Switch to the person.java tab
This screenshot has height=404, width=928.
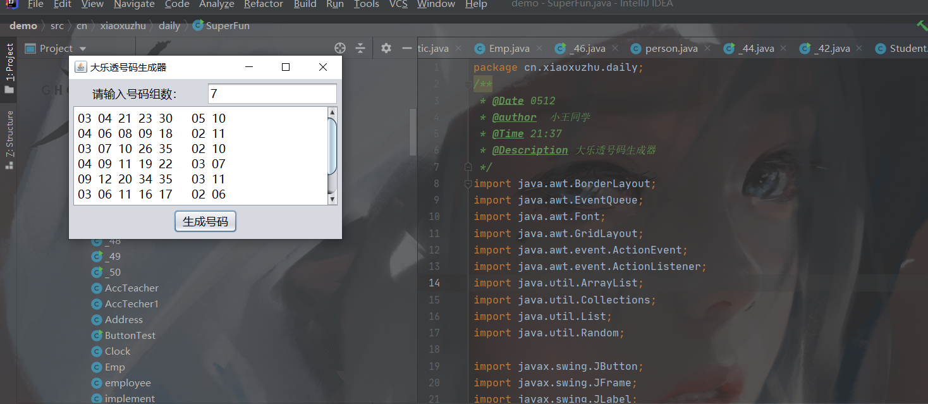click(671, 49)
